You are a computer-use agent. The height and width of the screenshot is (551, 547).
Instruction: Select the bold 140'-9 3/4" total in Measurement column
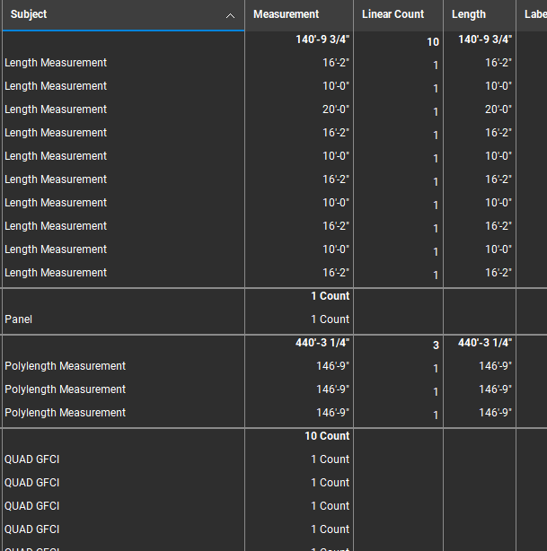[322, 39]
